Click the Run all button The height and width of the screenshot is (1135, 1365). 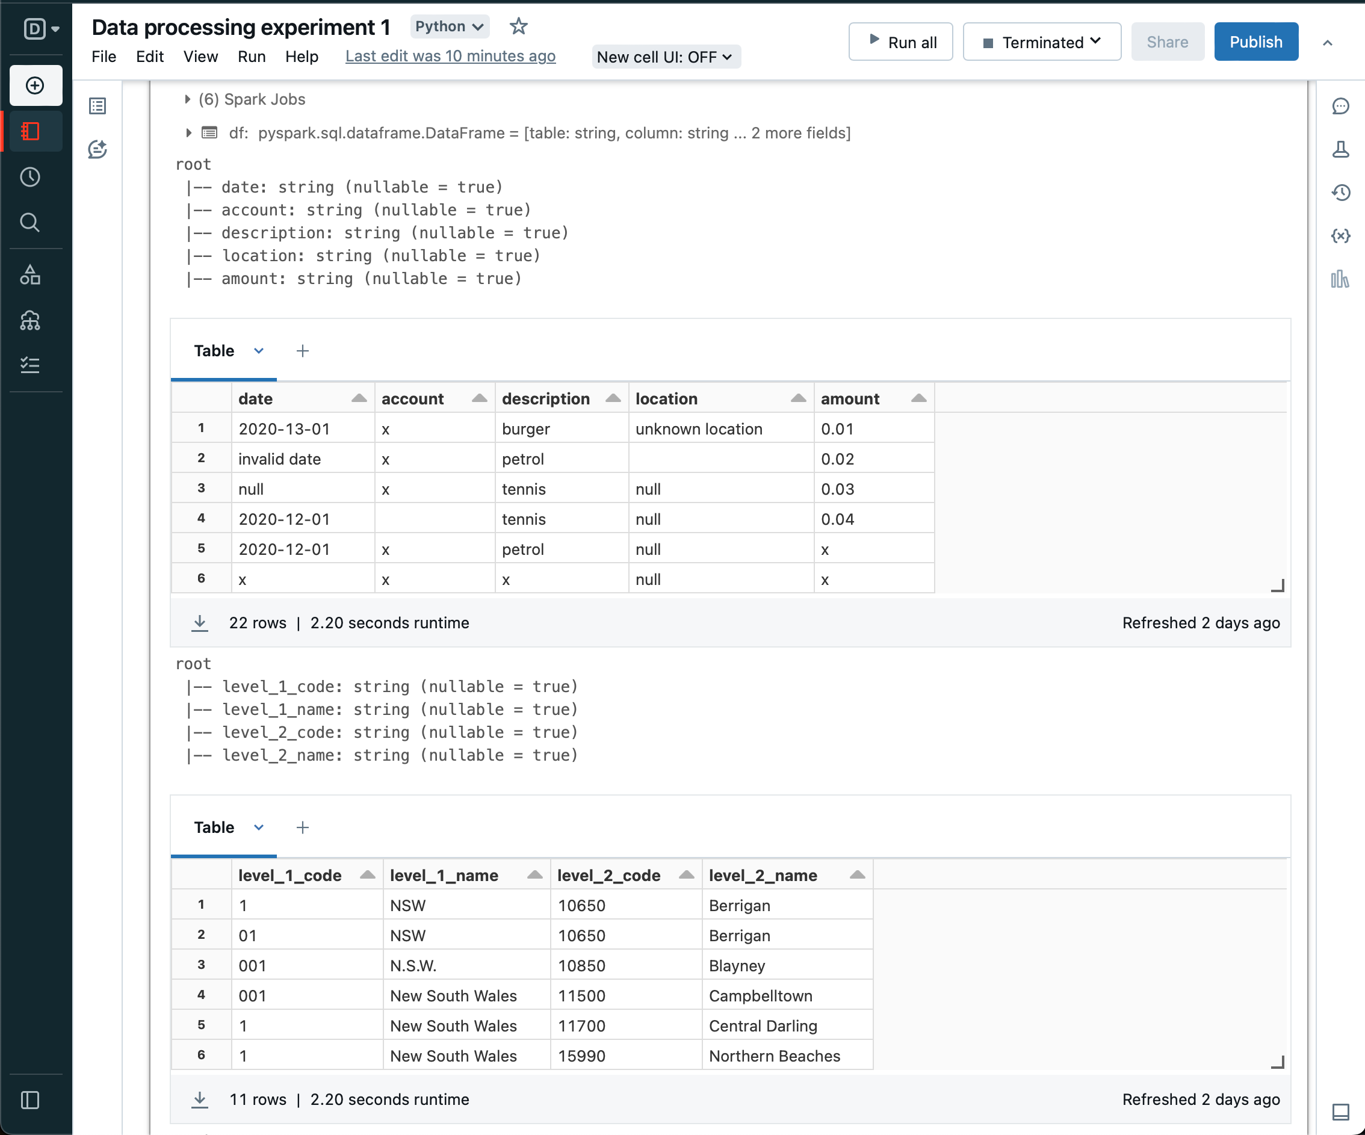900,42
